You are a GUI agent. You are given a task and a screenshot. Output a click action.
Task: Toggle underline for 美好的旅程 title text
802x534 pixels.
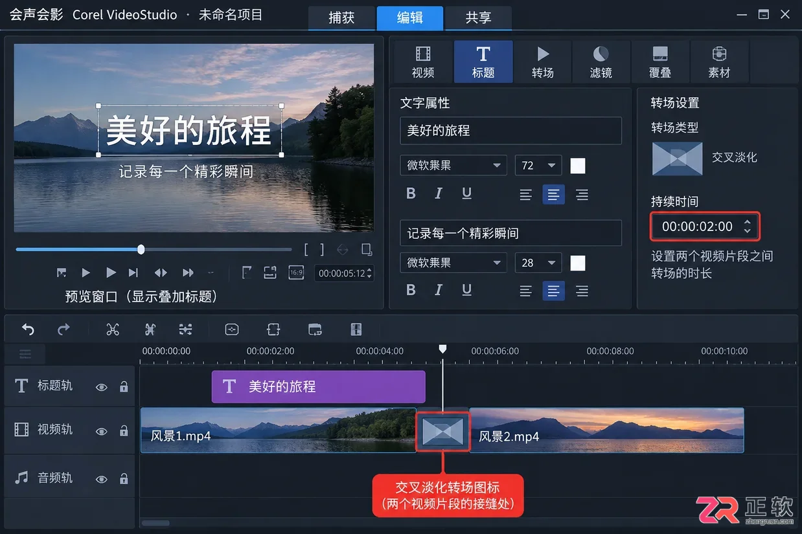(x=466, y=194)
